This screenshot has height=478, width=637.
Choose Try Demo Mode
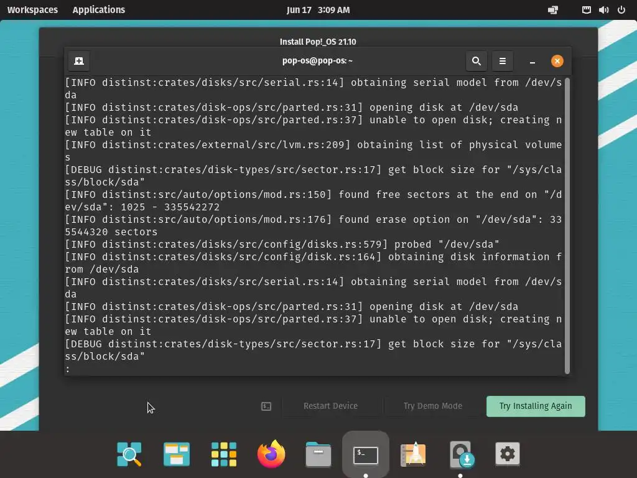(433, 406)
